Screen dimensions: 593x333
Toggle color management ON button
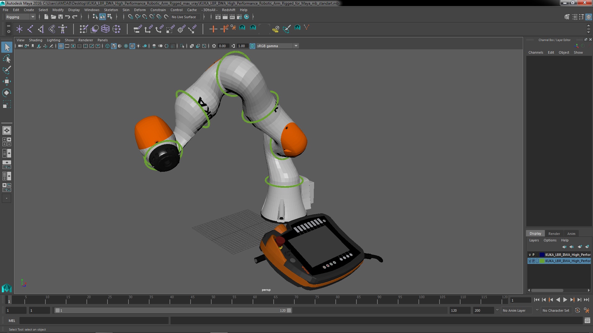coord(252,46)
